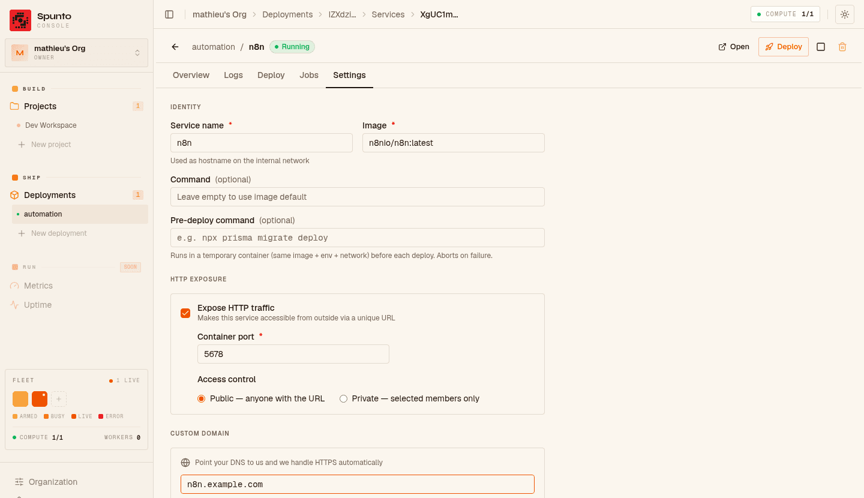The image size is (864, 498).
Task: Toggle the sidebar panel icon
Action: coord(169,14)
